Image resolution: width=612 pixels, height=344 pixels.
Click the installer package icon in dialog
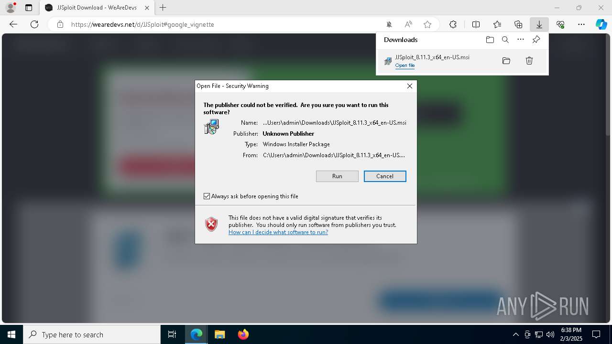point(211,127)
